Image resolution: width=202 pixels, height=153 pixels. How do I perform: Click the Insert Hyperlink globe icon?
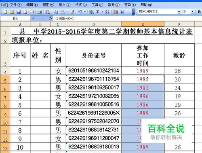[91, 12]
